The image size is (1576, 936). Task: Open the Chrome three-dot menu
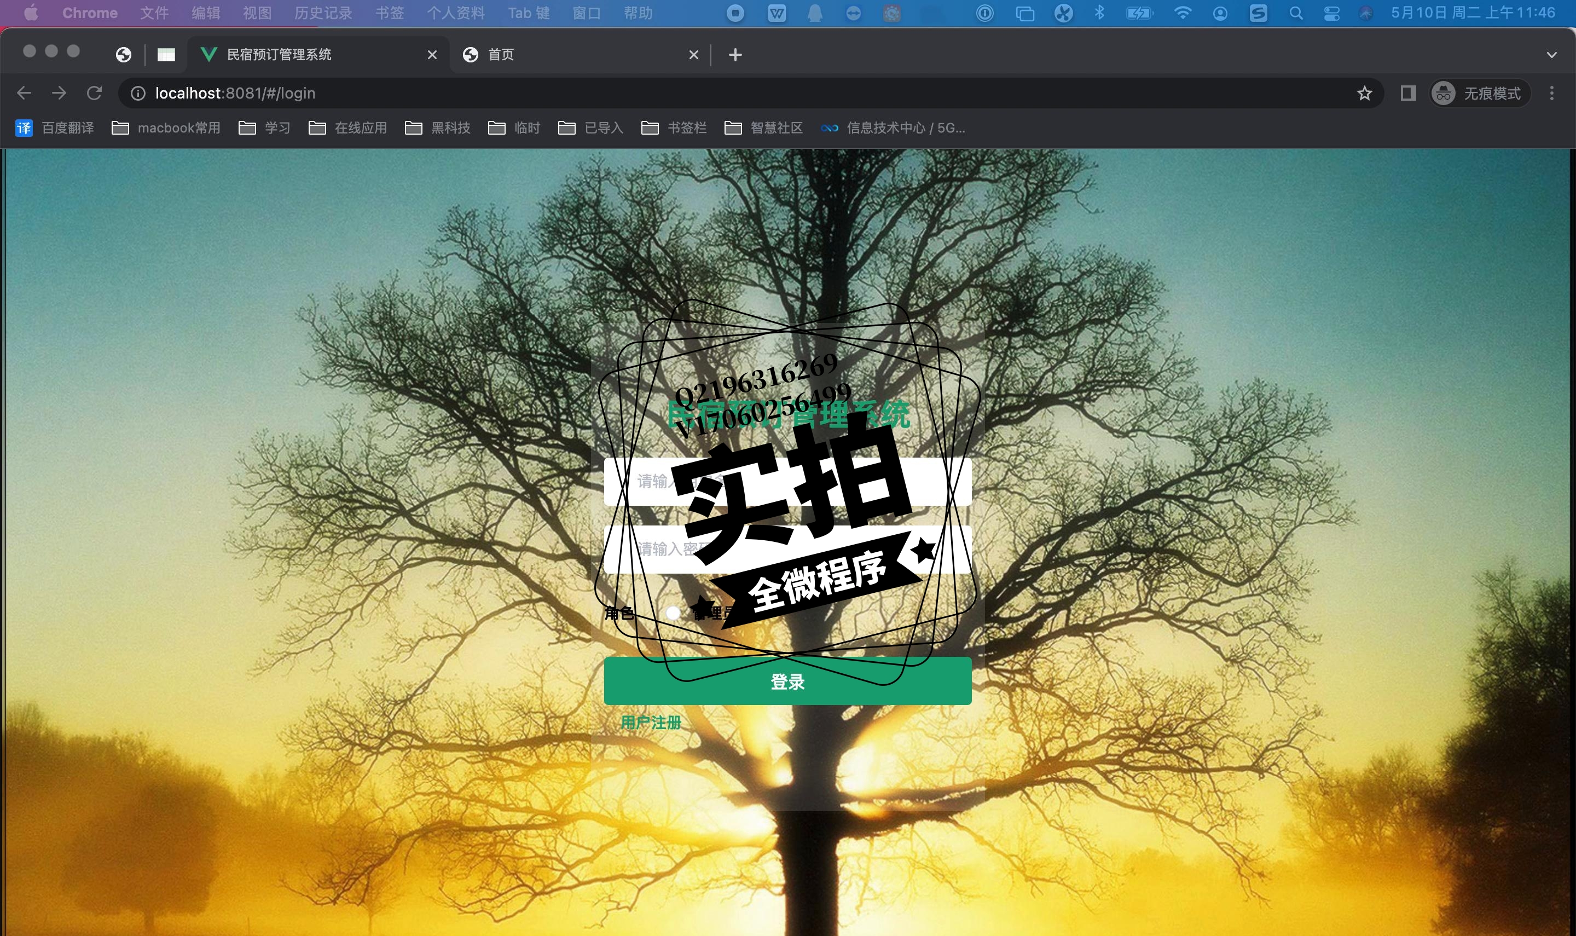pyautogui.click(x=1551, y=94)
